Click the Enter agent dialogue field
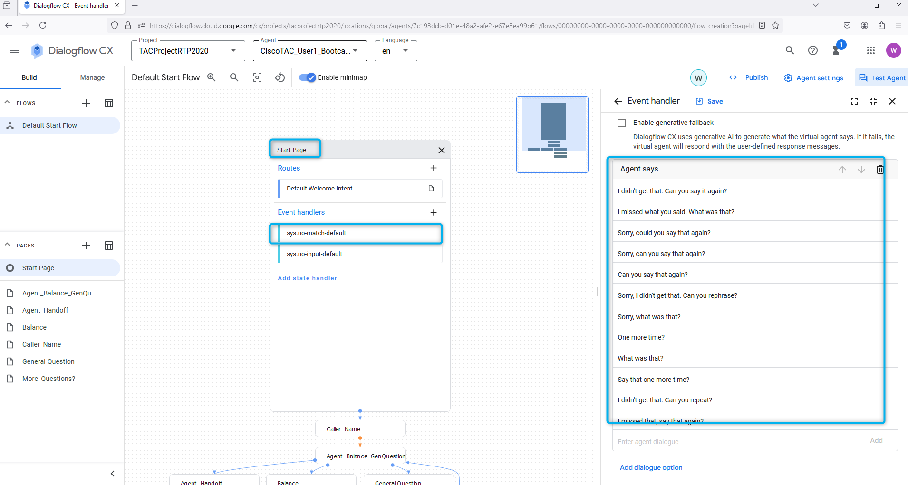Screen dimensions: 908x485 (741, 441)
